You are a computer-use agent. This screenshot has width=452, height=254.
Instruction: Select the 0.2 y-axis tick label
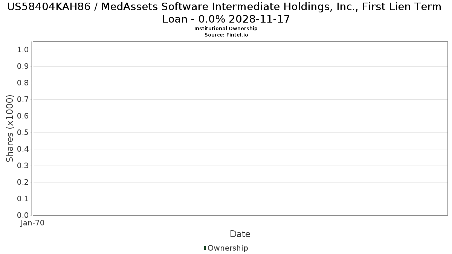(23, 183)
